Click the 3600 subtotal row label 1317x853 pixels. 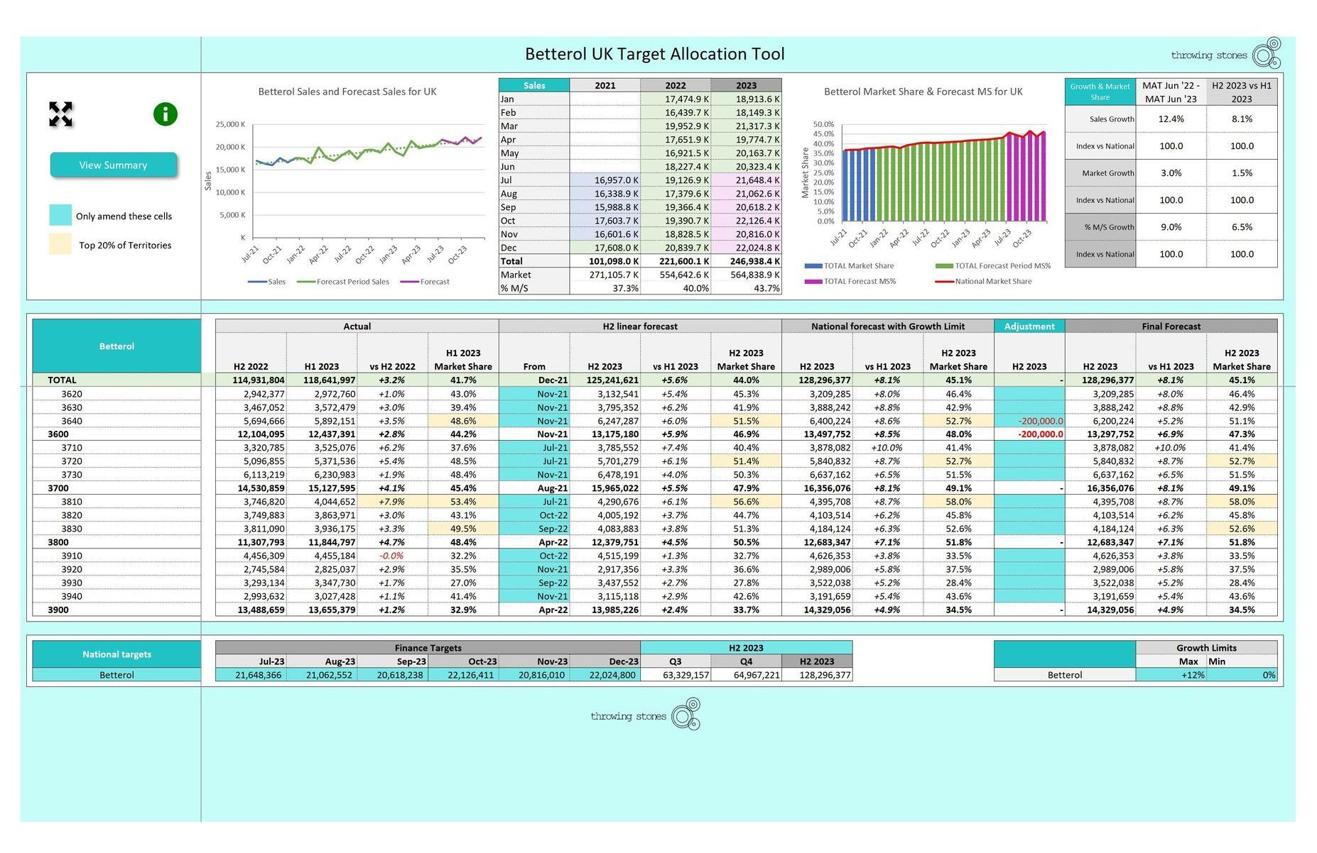(58, 434)
